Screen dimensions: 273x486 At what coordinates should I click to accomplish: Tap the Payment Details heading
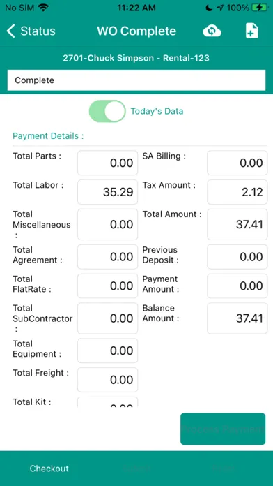tap(48, 136)
